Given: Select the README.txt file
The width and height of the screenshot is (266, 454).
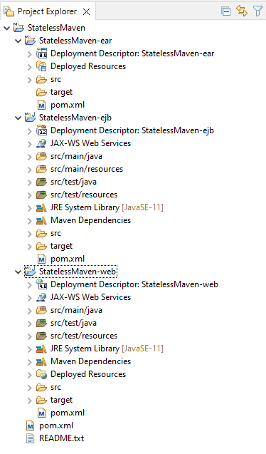Looking at the screenshot, I should click(61, 438).
